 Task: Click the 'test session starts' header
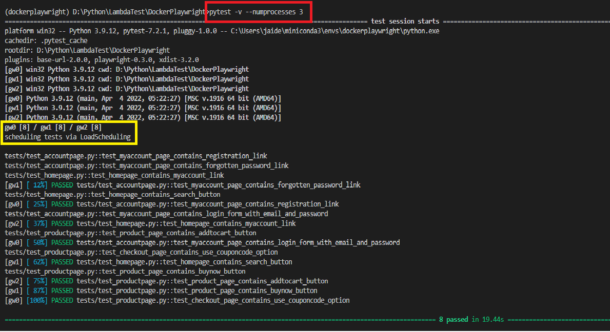[x=405, y=22]
